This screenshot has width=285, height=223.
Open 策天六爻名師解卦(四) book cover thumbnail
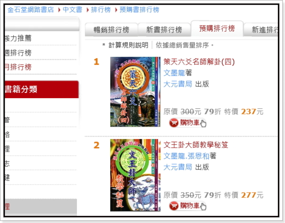pyautogui.click(x=135, y=92)
